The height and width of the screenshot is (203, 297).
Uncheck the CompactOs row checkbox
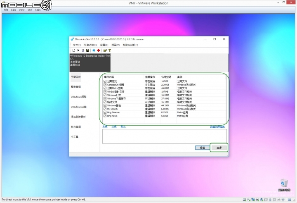[x=105, y=85]
